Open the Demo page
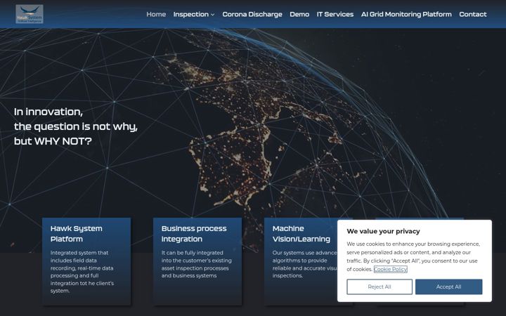506x316 pixels. (x=299, y=14)
